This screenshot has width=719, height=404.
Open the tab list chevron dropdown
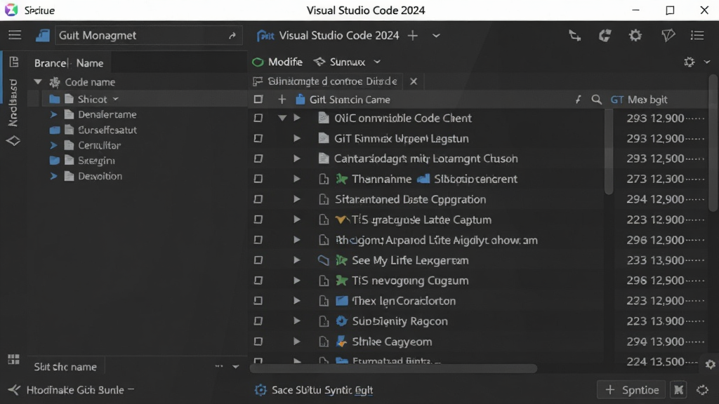tap(436, 36)
